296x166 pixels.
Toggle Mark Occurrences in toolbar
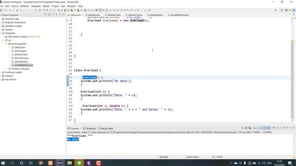pos(100,10)
